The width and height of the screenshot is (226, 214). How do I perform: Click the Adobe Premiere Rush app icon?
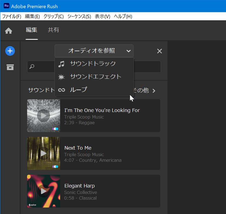(x=7, y=6)
